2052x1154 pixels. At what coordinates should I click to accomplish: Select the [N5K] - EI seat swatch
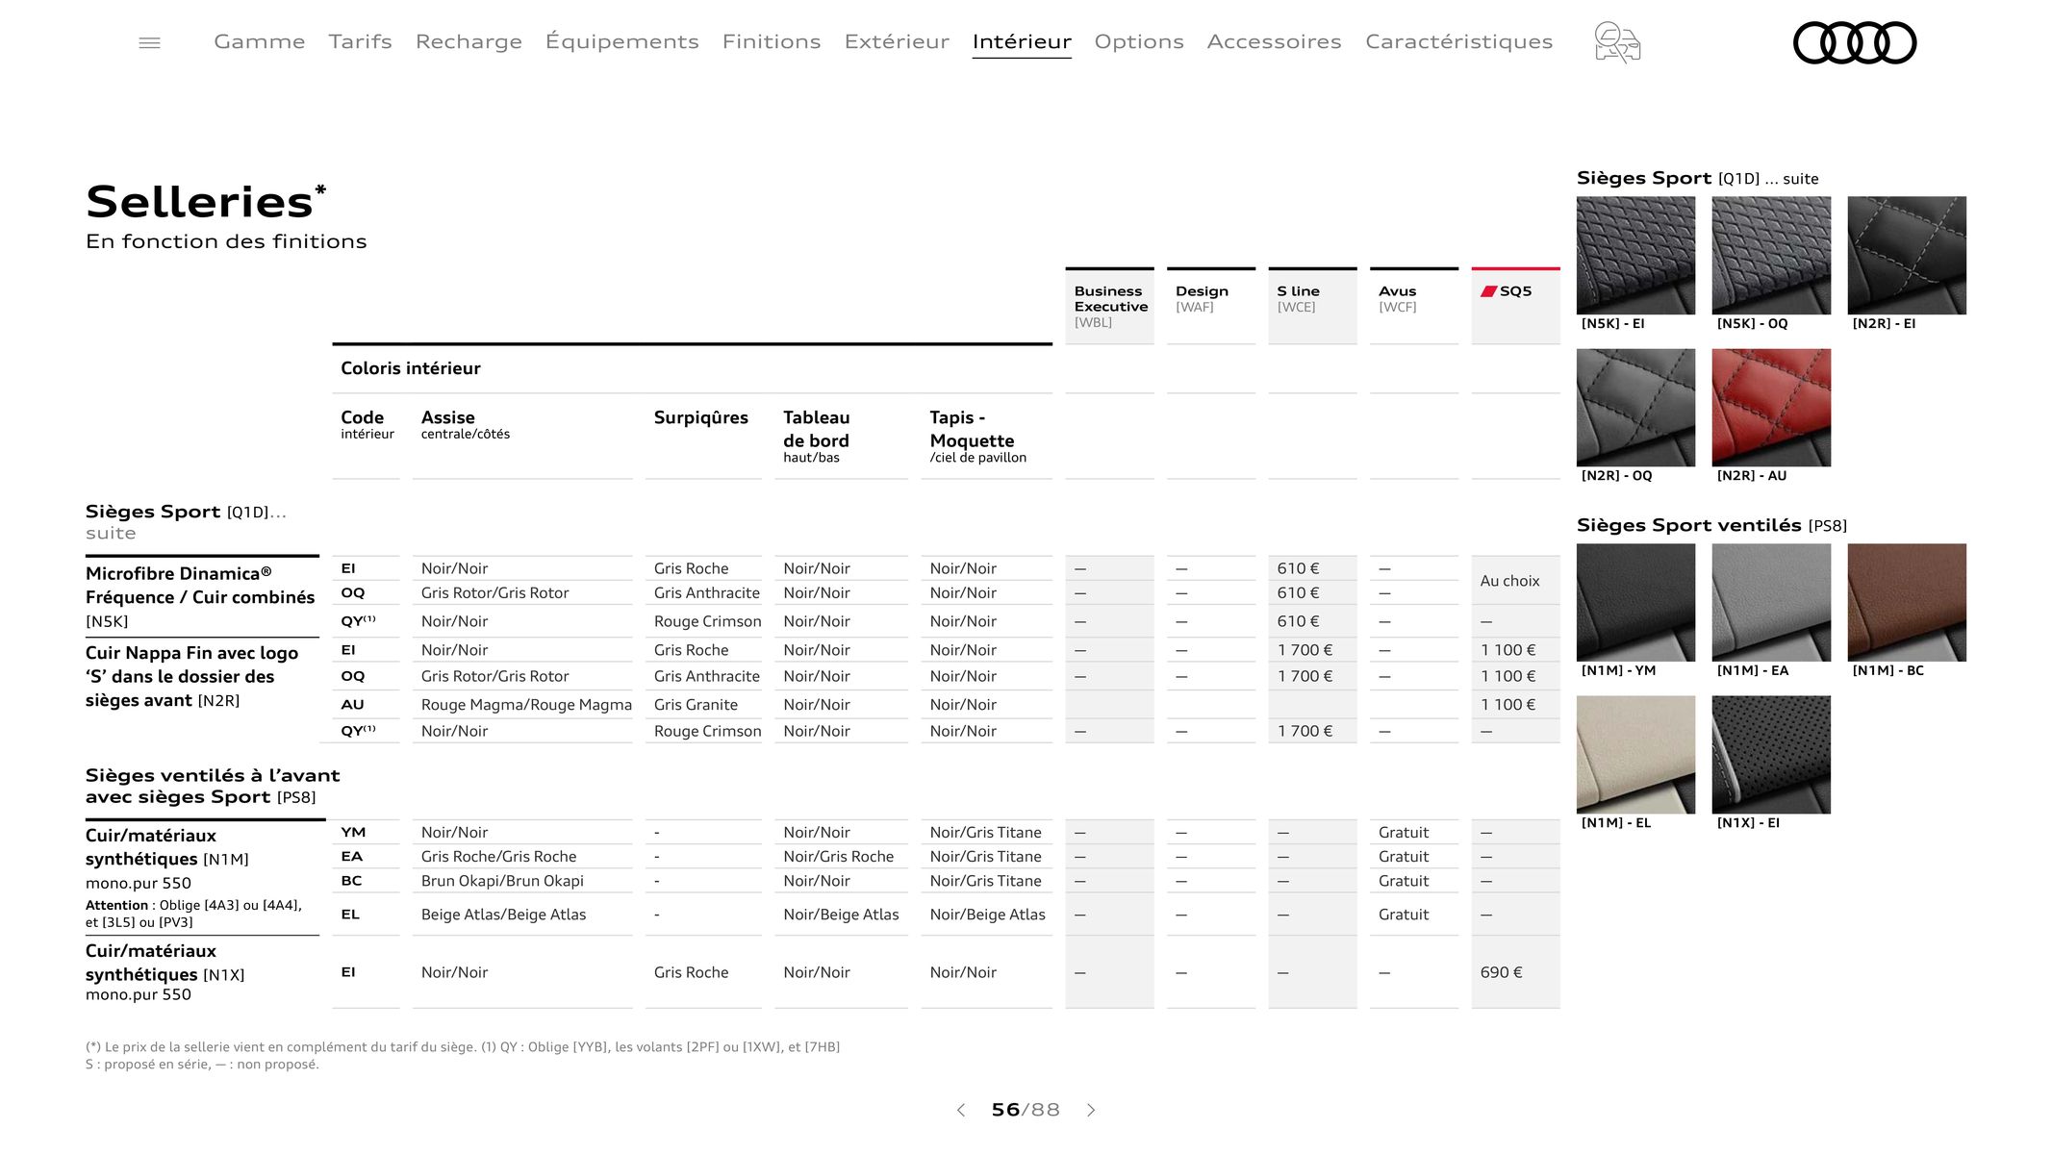(1635, 256)
